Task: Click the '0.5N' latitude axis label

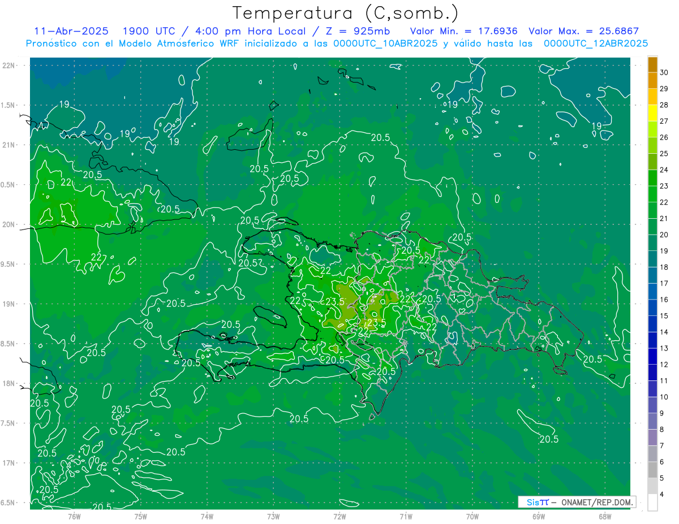Action: [8, 185]
